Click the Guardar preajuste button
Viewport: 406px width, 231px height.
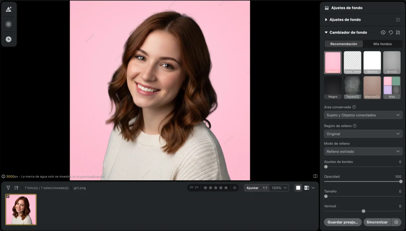(342, 222)
